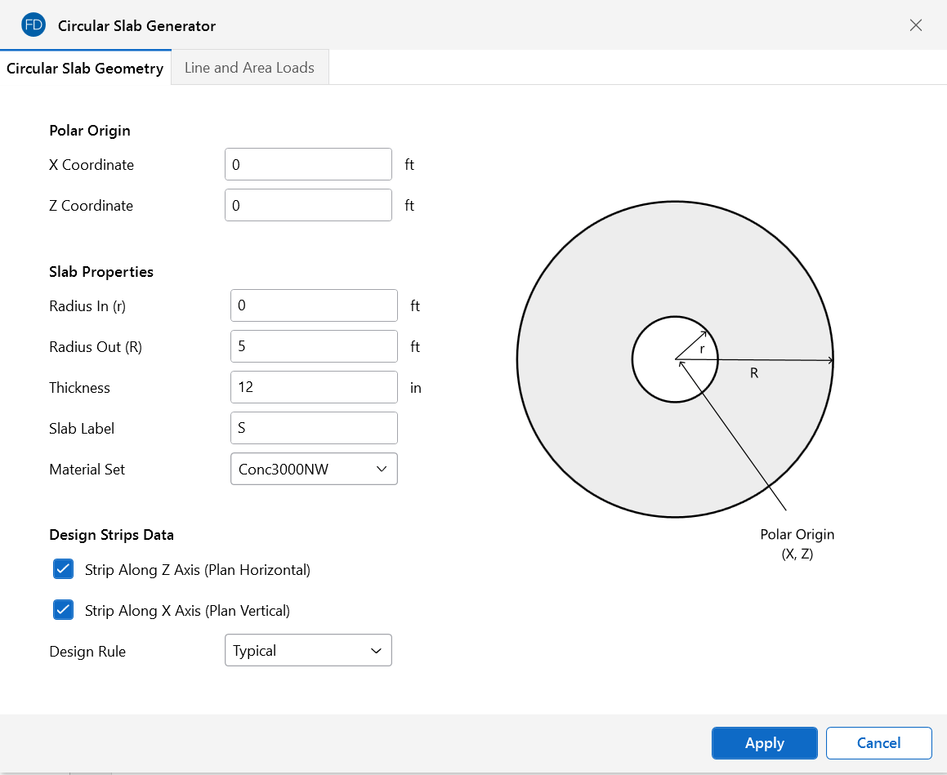
Task: Edit the Slab Label text field
Action: tap(314, 428)
